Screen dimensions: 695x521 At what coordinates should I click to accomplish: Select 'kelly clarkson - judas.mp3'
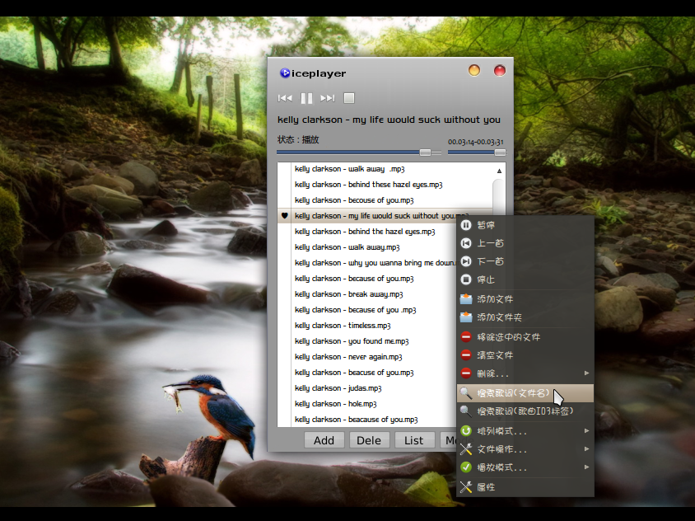pyautogui.click(x=367, y=388)
